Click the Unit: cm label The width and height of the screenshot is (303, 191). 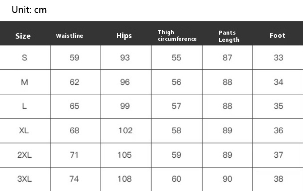coord(29,10)
